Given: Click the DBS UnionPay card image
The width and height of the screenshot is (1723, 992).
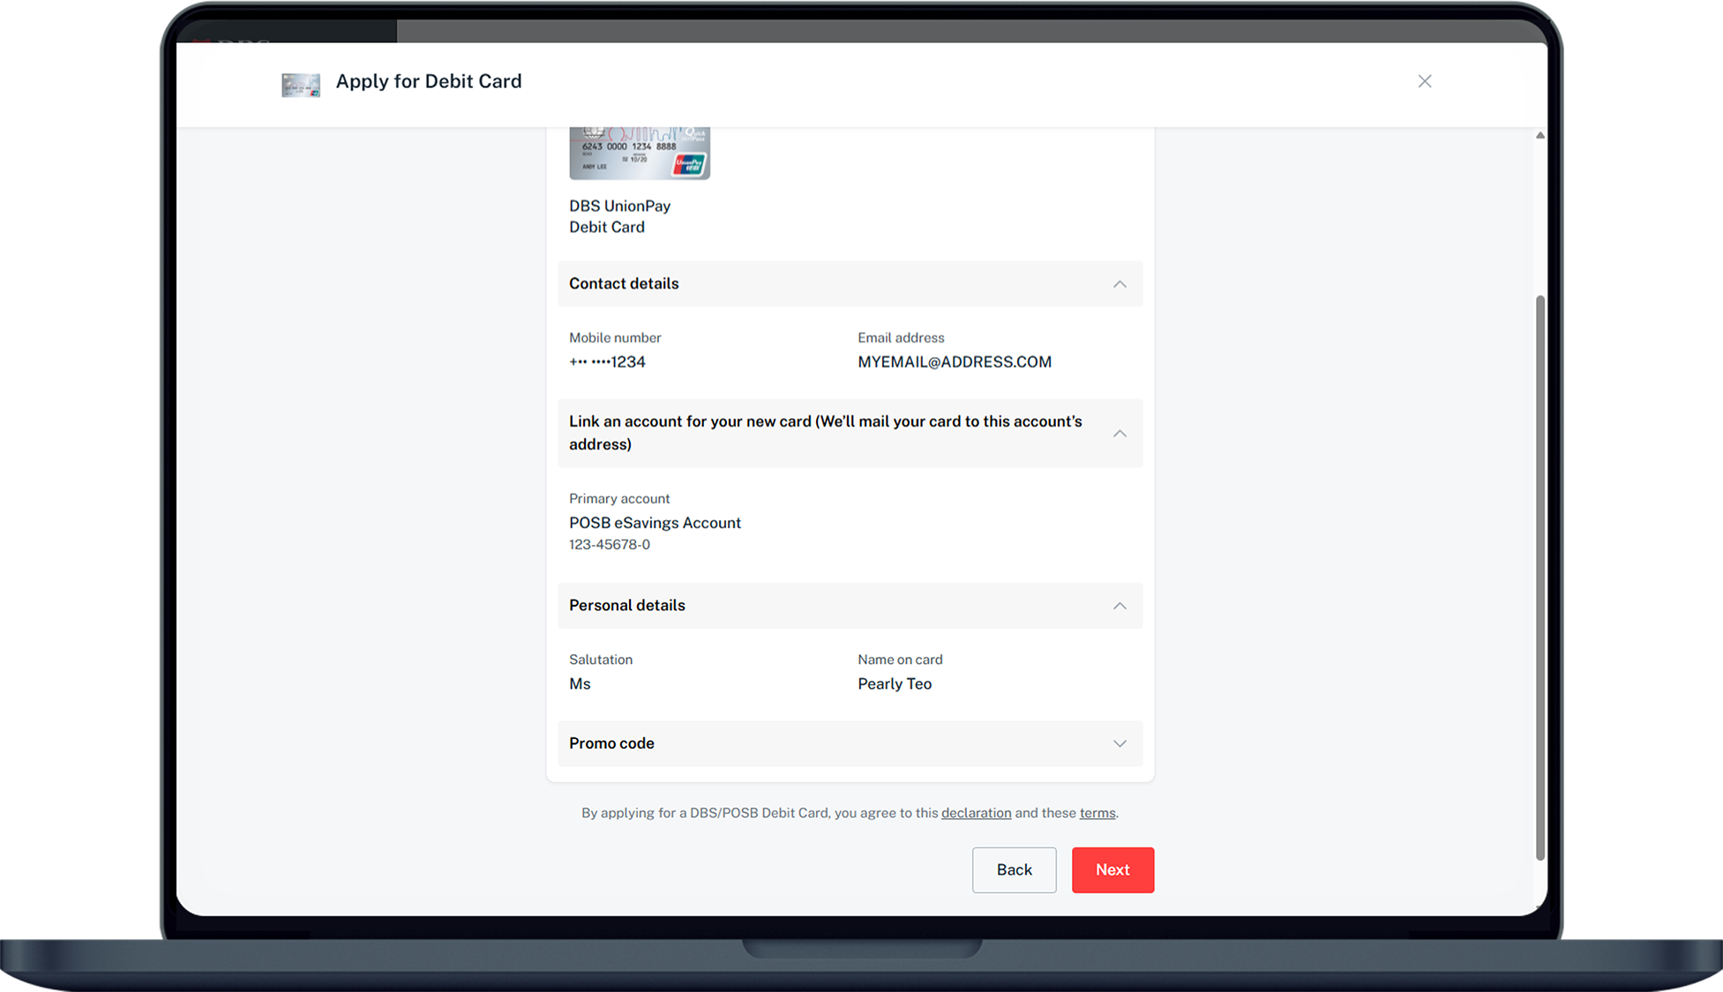Looking at the screenshot, I should [640, 153].
